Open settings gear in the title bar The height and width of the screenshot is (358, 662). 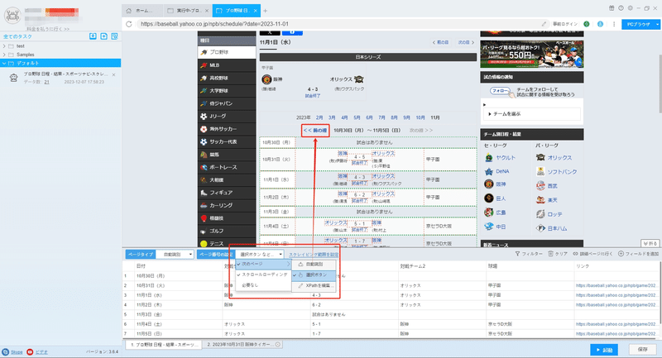(x=630, y=8)
